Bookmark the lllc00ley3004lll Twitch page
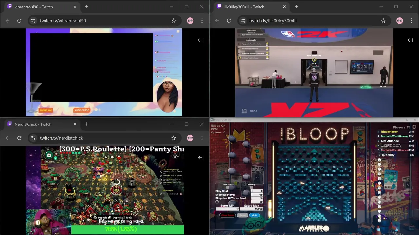The width and height of the screenshot is (419, 235). coord(383,21)
